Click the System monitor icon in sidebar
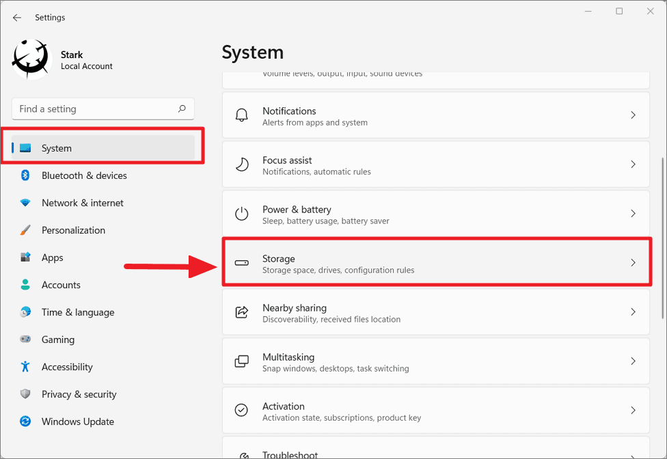 click(x=25, y=148)
